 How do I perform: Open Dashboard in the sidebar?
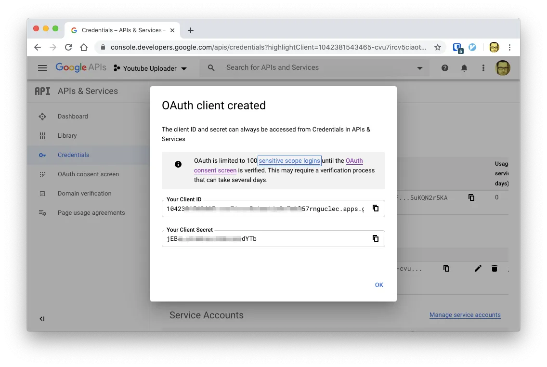coord(89,117)
